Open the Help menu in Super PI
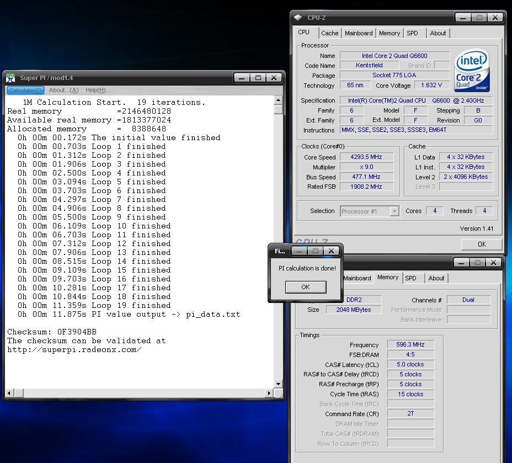Image resolution: width=512 pixels, height=463 pixels. click(x=95, y=90)
